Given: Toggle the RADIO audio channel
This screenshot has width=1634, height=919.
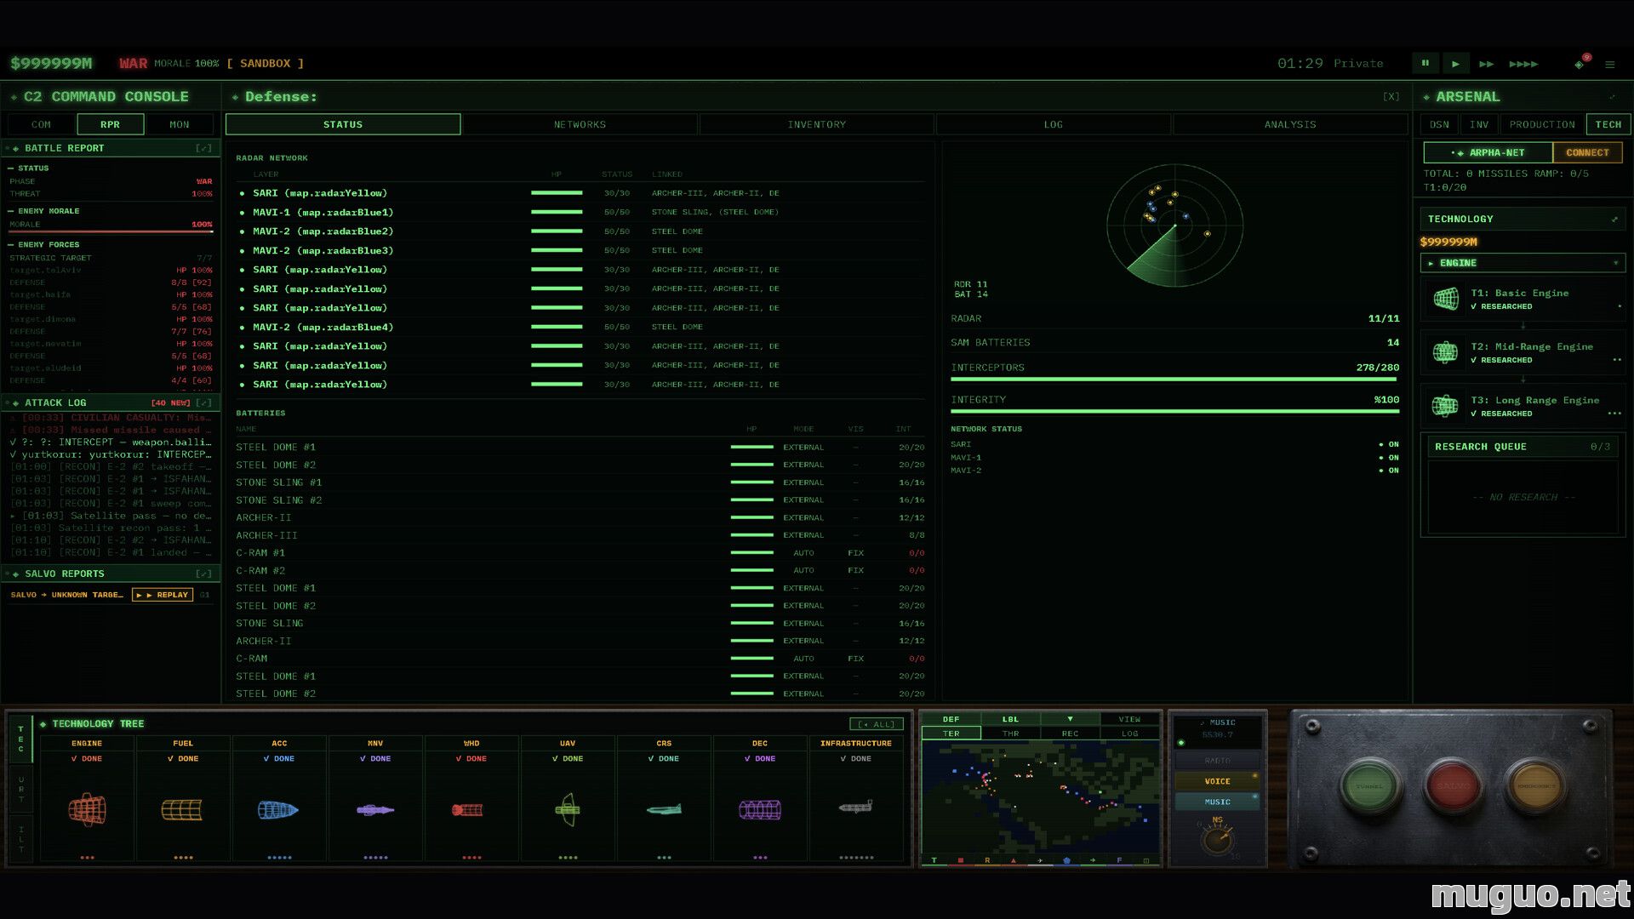Looking at the screenshot, I should [x=1217, y=761].
